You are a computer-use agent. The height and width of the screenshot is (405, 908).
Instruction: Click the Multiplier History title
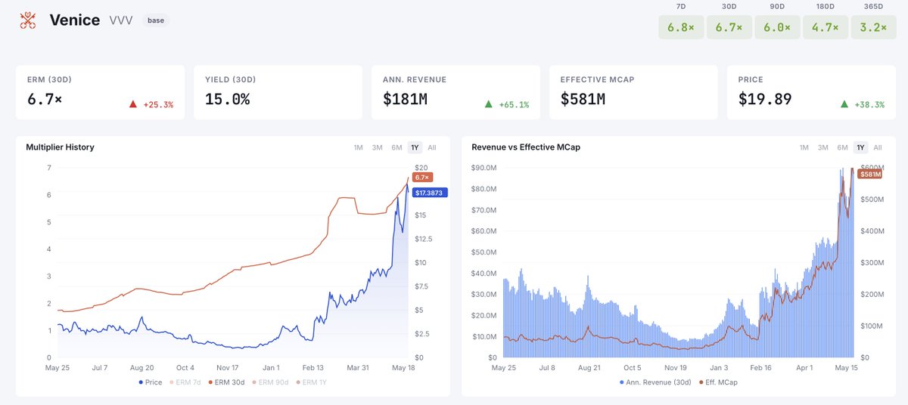[61, 147]
